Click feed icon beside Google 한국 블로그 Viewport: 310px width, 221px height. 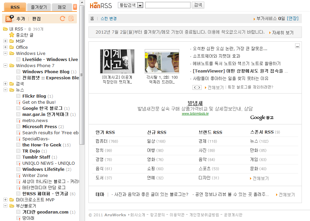[x=18, y=108]
